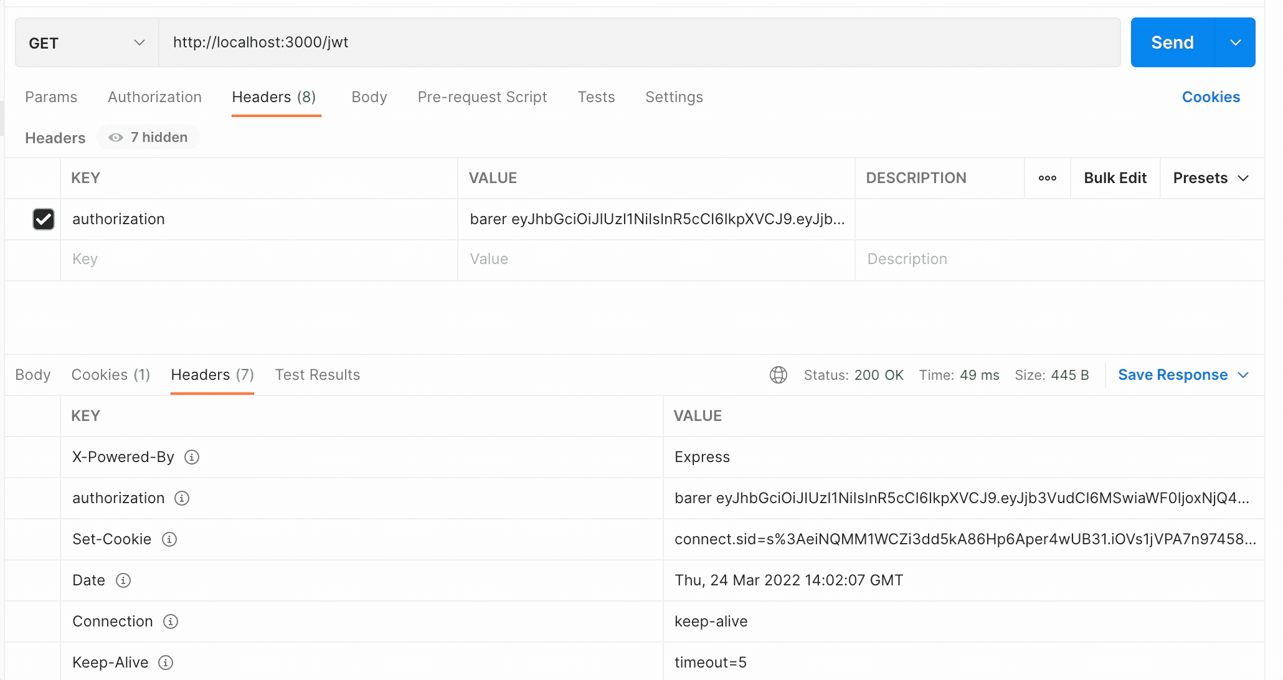Click info icon next to Keep-Alive header
The height and width of the screenshot is (680, 1283).
pos(166,663)
